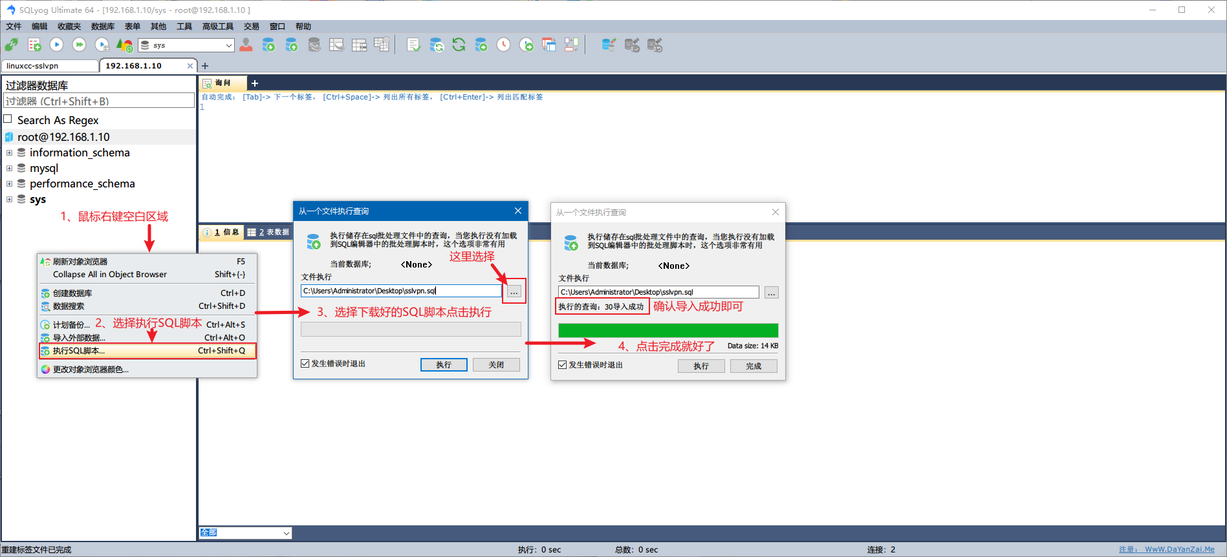Click the new connection plug icon

12,45
